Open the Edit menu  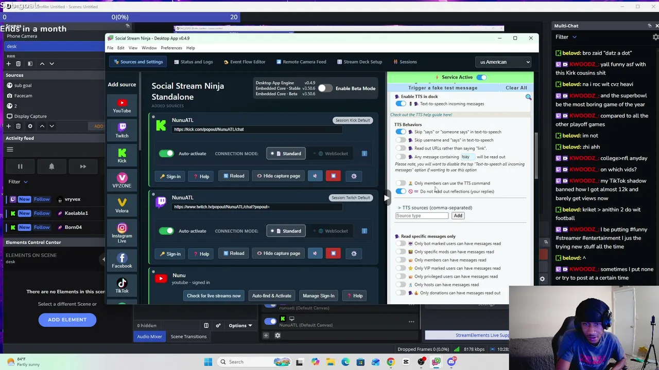pos(120,48)
